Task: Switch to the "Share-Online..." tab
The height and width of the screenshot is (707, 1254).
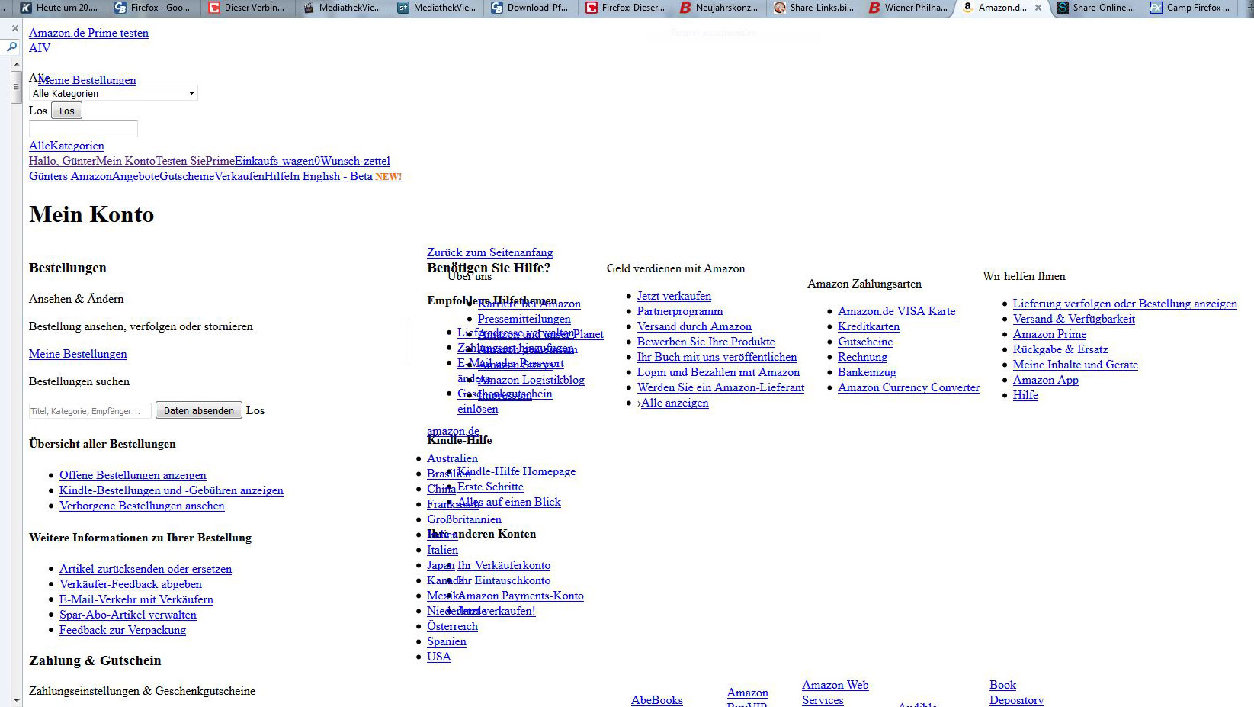Action: coord(1096,8)
